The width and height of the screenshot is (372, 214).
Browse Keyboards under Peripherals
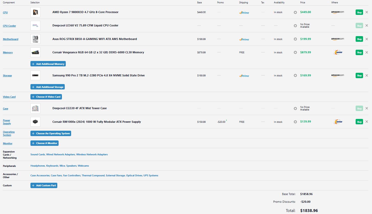point(52,166)
